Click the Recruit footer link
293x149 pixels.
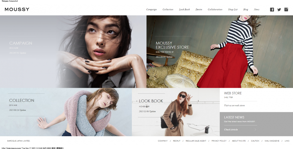point(177,141)
